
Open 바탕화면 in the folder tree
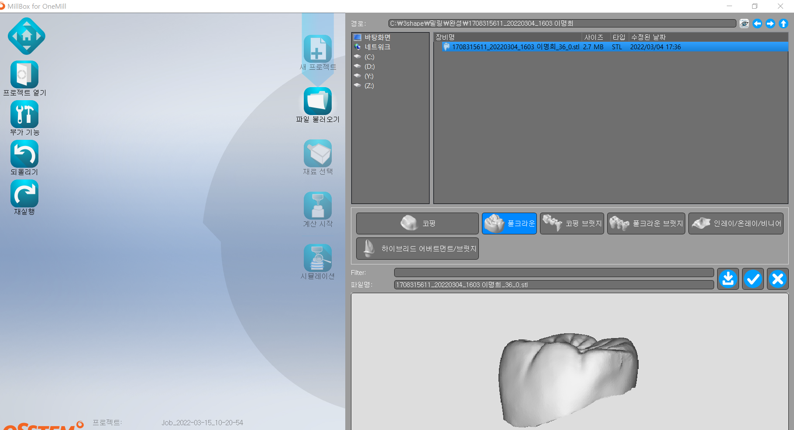(x=377, y=37)
